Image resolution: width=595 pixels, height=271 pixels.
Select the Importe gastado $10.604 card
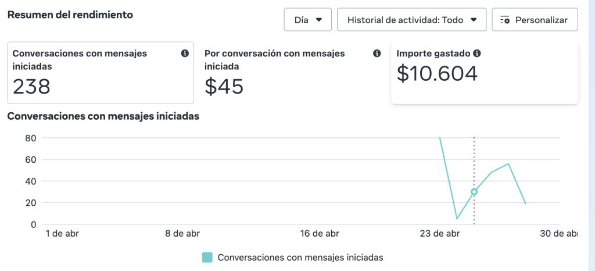point(484,73)
